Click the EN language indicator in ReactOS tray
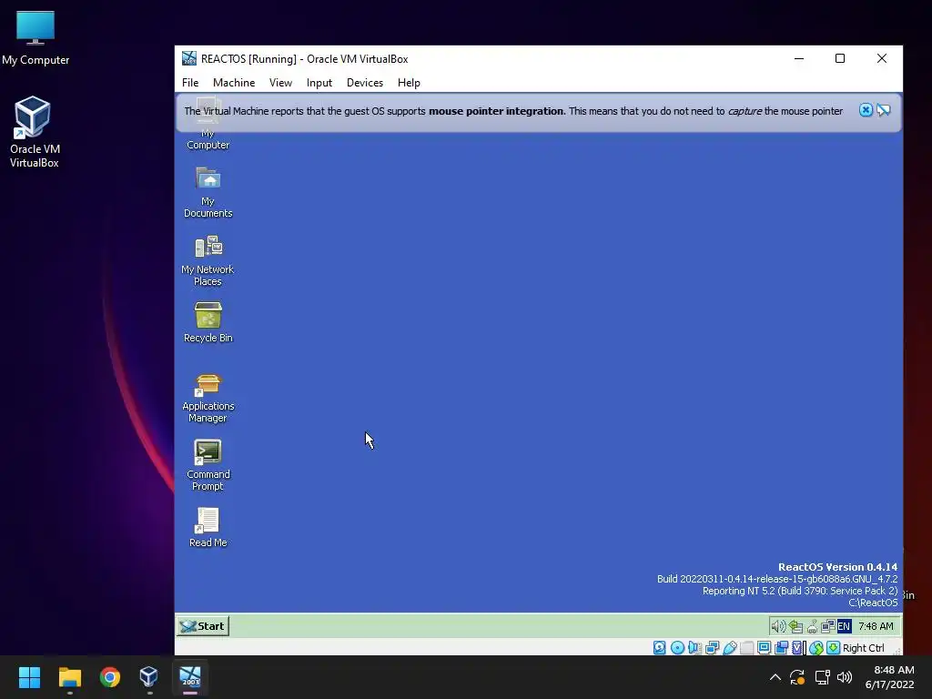Image resolution: width=932 pixels, height=699 pixels. click(844, 626)
